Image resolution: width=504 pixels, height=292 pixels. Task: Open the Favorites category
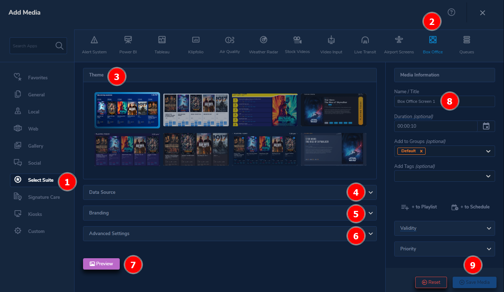(x=31, y=78)
